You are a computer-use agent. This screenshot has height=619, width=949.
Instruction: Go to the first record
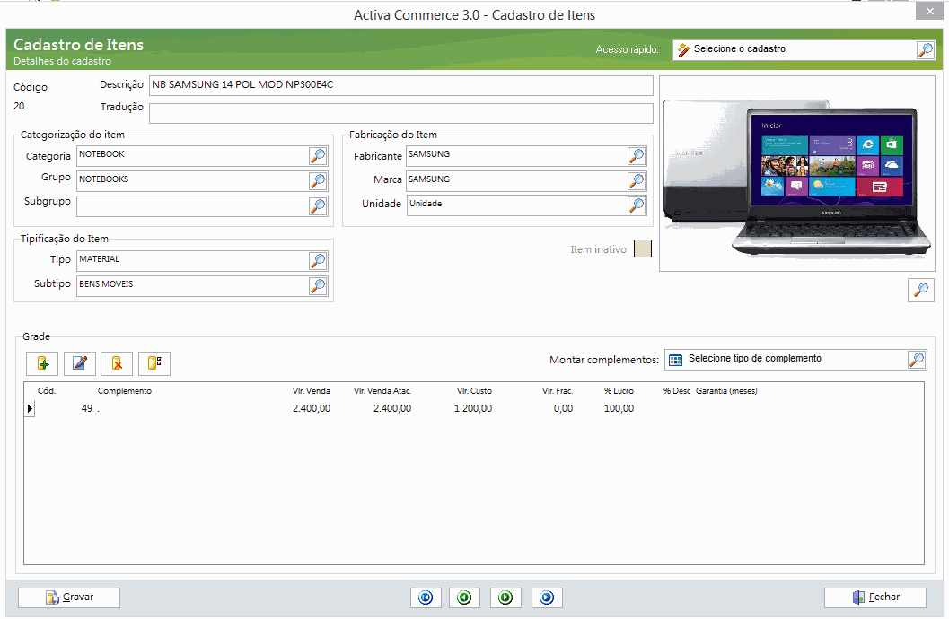(426, 597)
